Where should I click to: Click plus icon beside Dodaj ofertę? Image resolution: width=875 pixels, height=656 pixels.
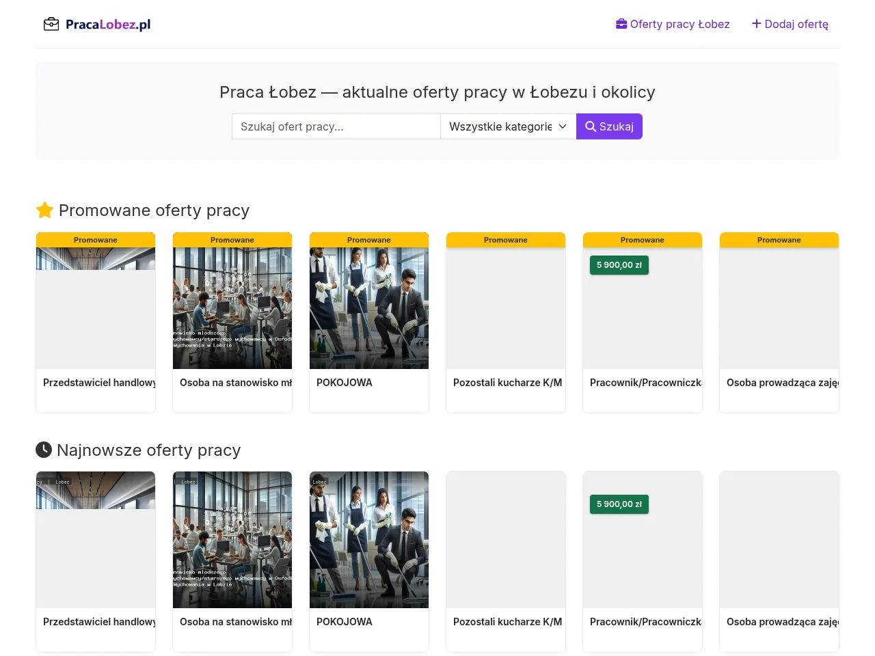pyautogui.click(x=757, y=24)
